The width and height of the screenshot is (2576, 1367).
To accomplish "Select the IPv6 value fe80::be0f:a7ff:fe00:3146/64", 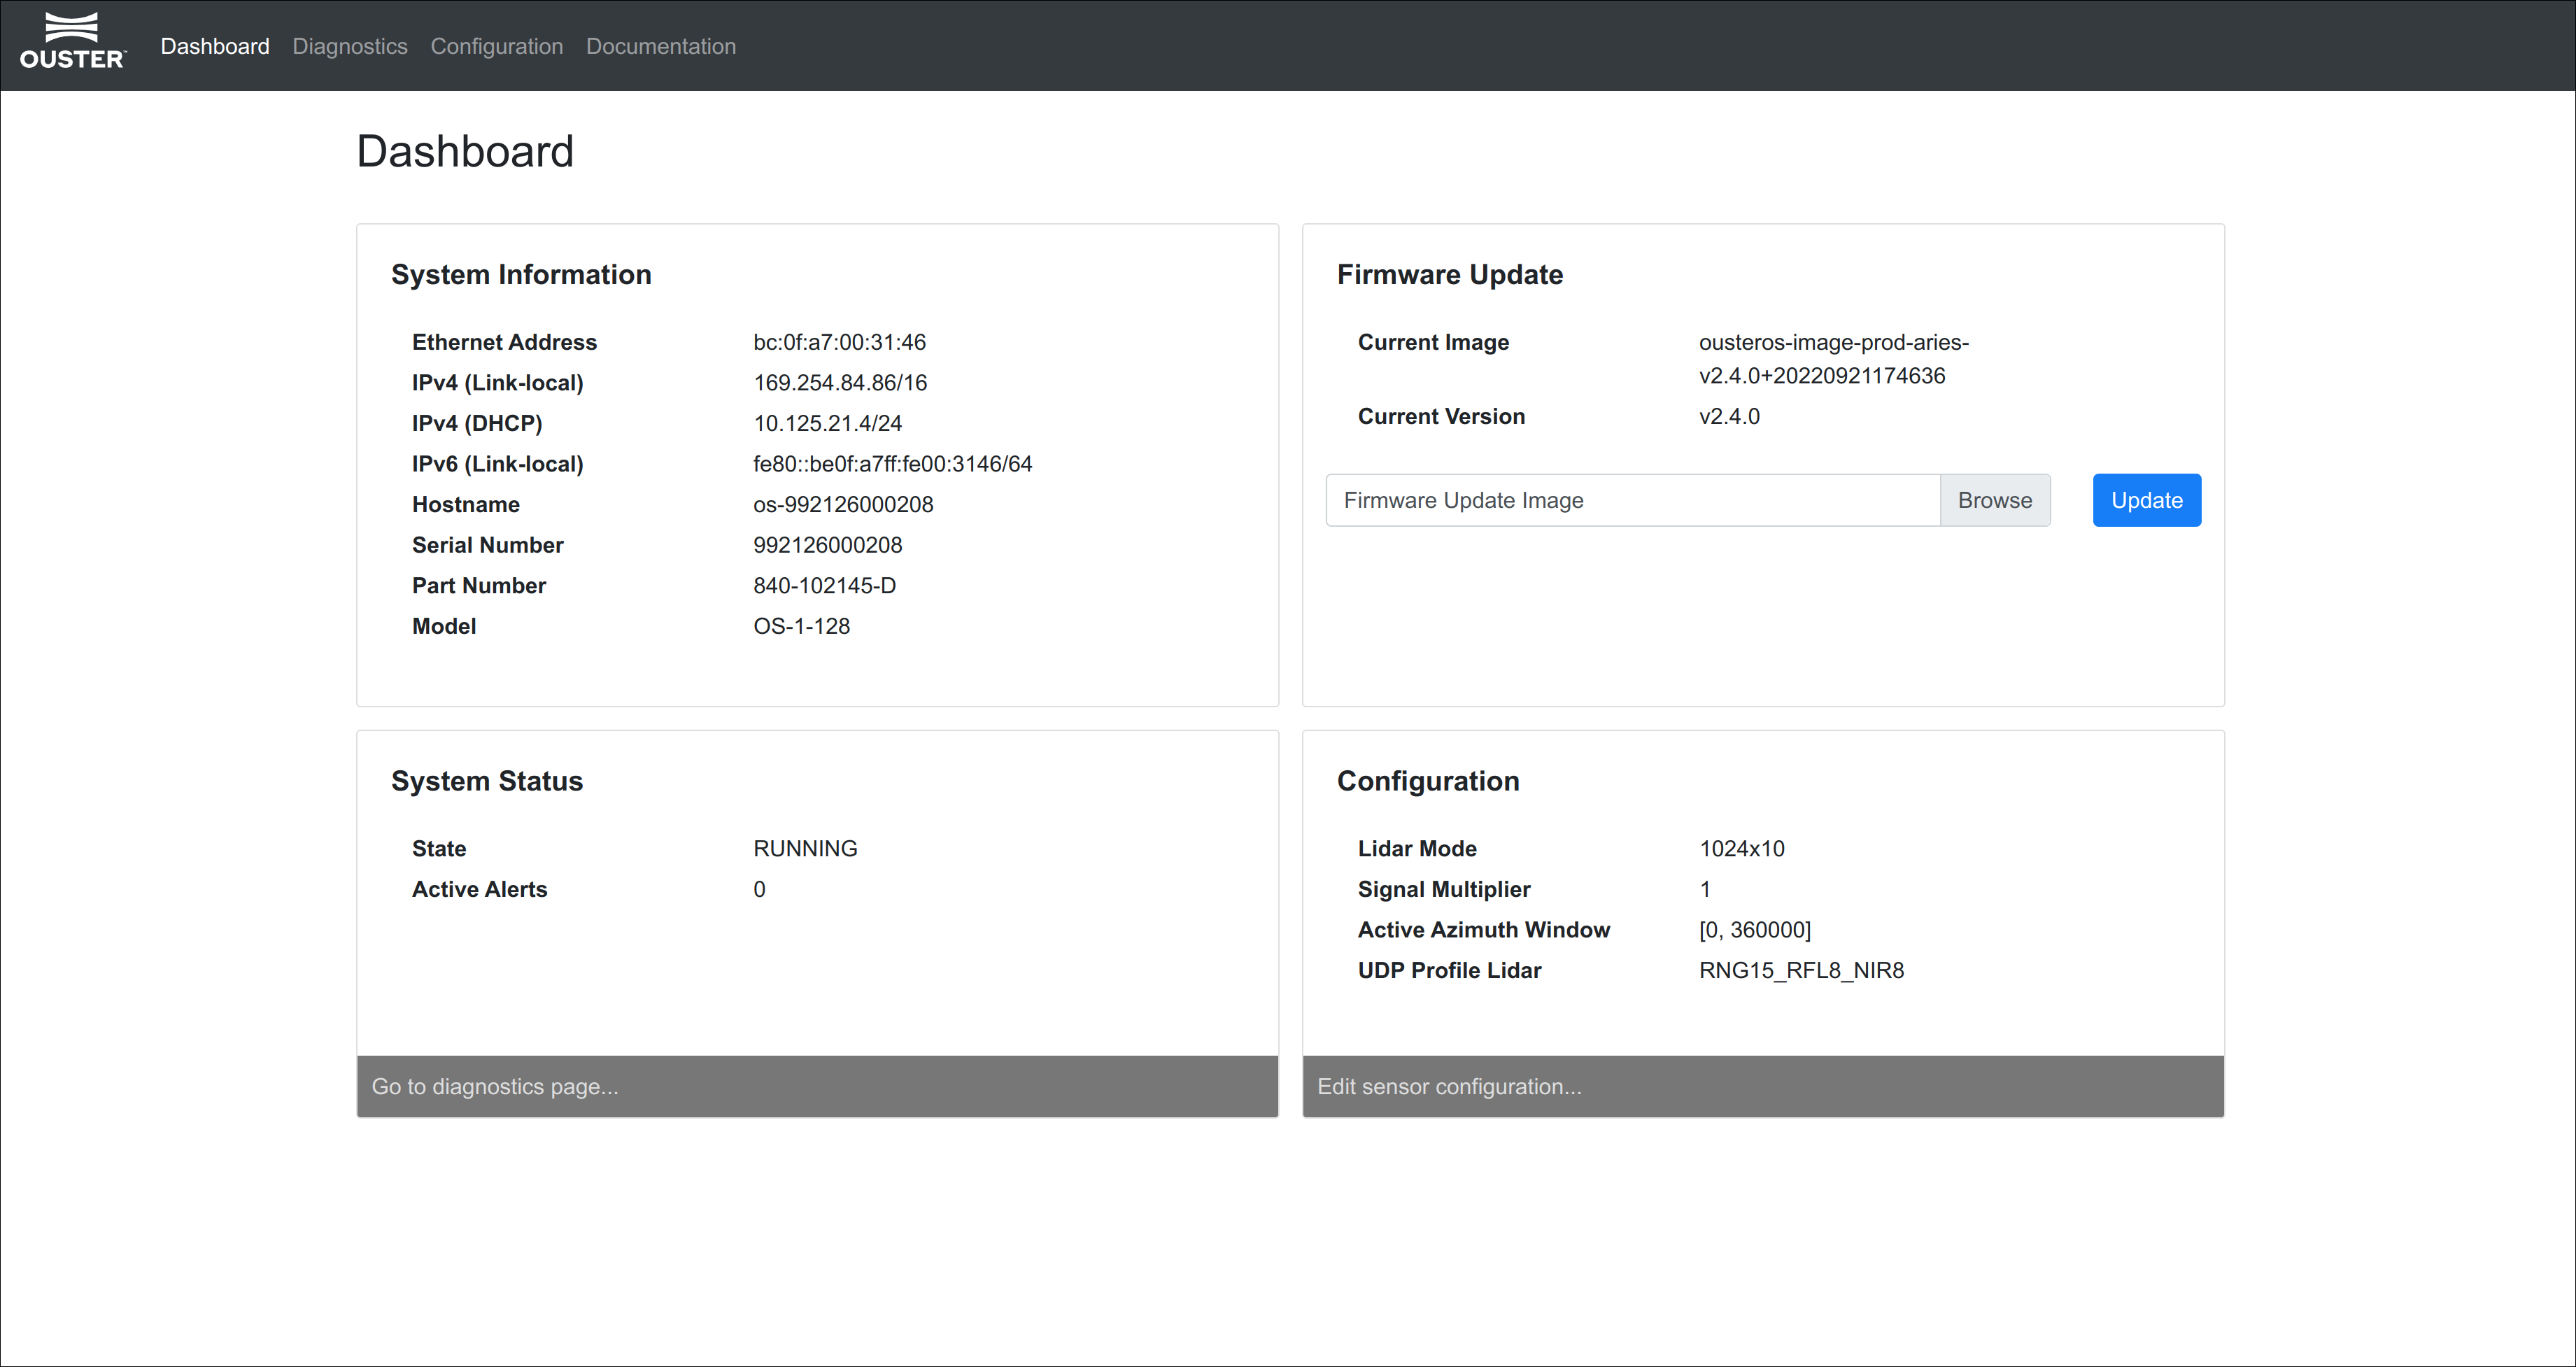I will pos(892,464).
